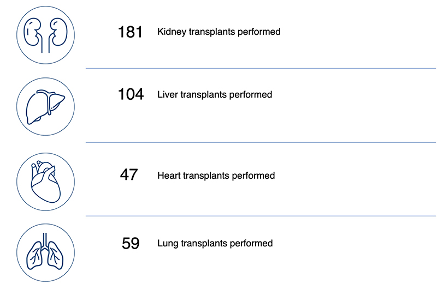
Task: Click "Lung transplants performed" text
Action: 215,243
